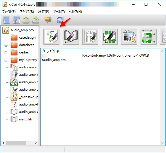
Task: Maximize the KiCad window
Action: (x=146, y=4)
